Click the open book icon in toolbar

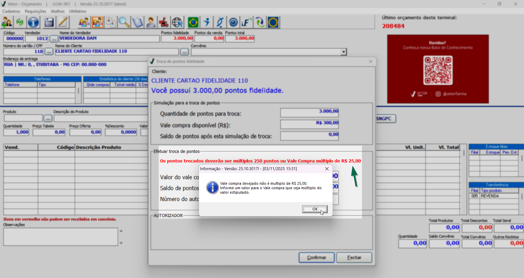click(x=137, y=22)
